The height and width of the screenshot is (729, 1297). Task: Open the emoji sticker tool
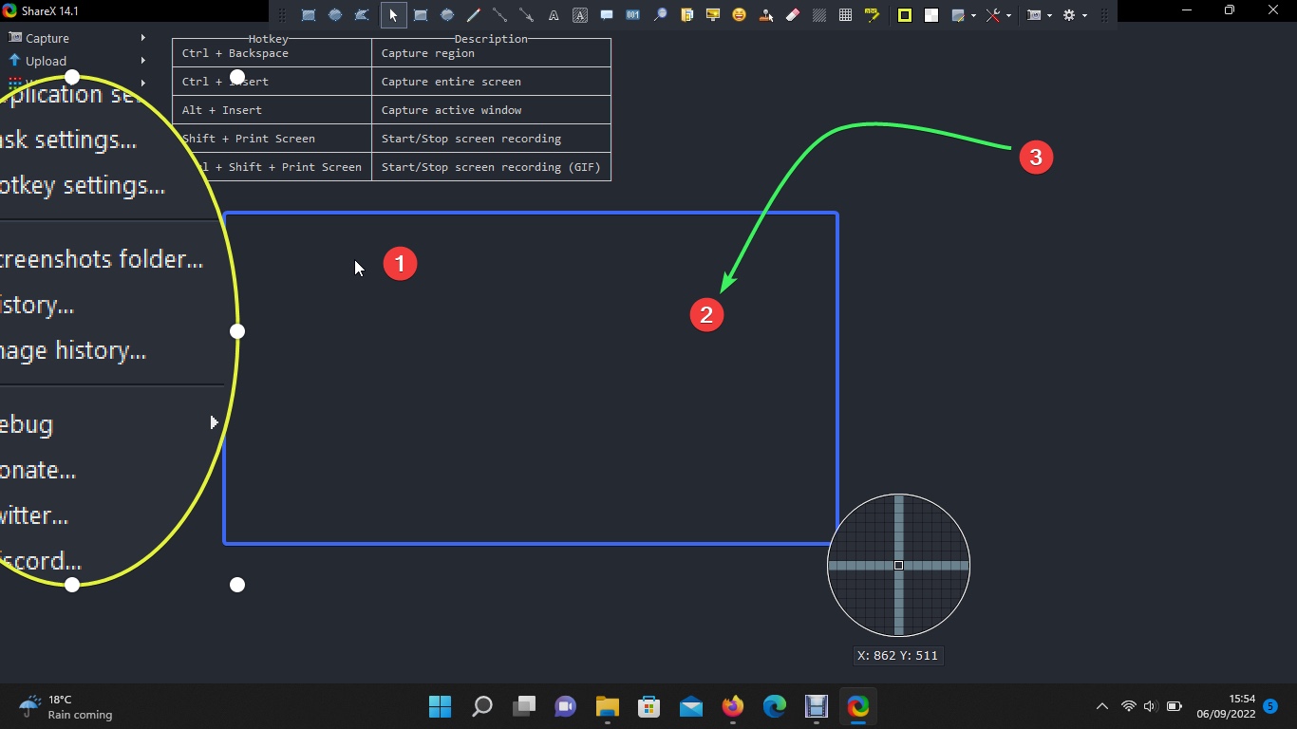pos(740,15)
